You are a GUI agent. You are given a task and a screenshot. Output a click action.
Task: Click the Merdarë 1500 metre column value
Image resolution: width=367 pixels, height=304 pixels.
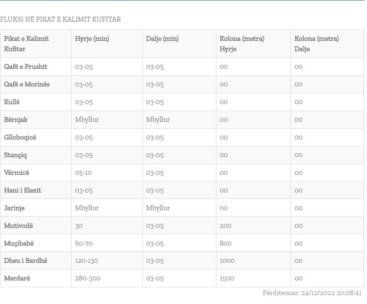(x=227, y=278)
